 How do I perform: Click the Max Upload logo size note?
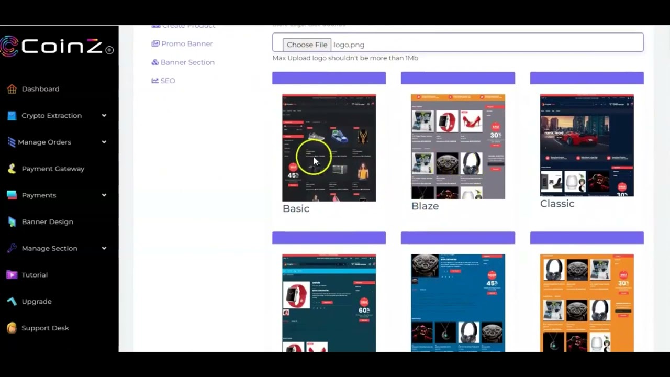pos(345,58)
